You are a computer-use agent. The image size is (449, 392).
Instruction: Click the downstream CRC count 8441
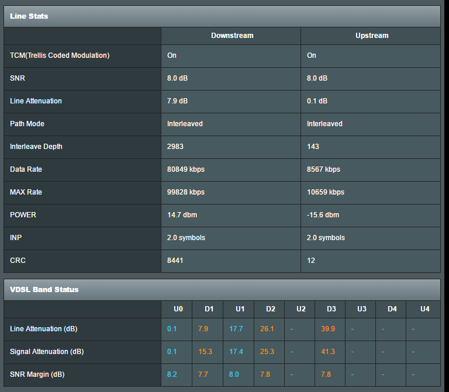tap(175, 261)
